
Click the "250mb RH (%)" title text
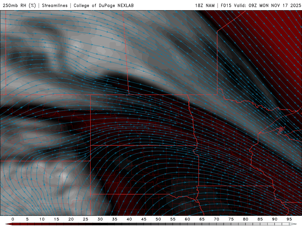19,5
